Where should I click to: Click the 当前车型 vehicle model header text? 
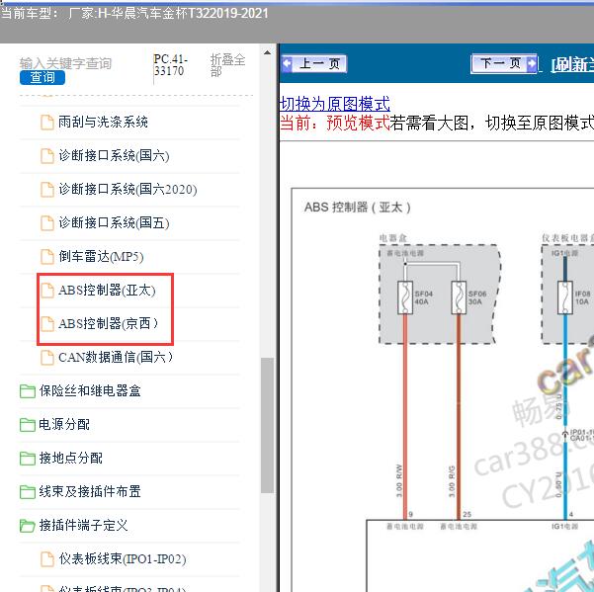pyautogui.click(x=134, y=13)
